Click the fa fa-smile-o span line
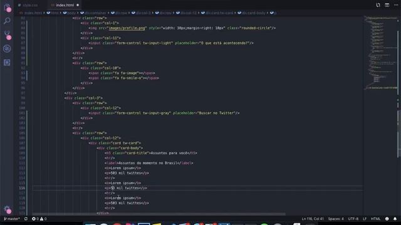Screen dimensions: 401x225 point(124,78)
